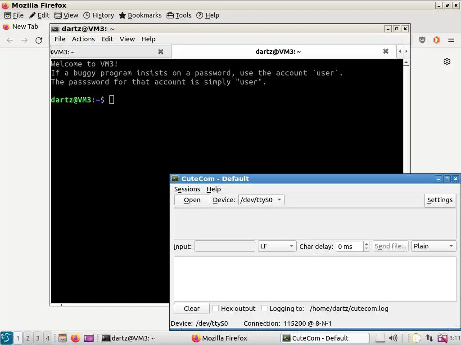Open the LXQt start menu bird icon
The image size is (461, 345).
(x=6, y=338)
